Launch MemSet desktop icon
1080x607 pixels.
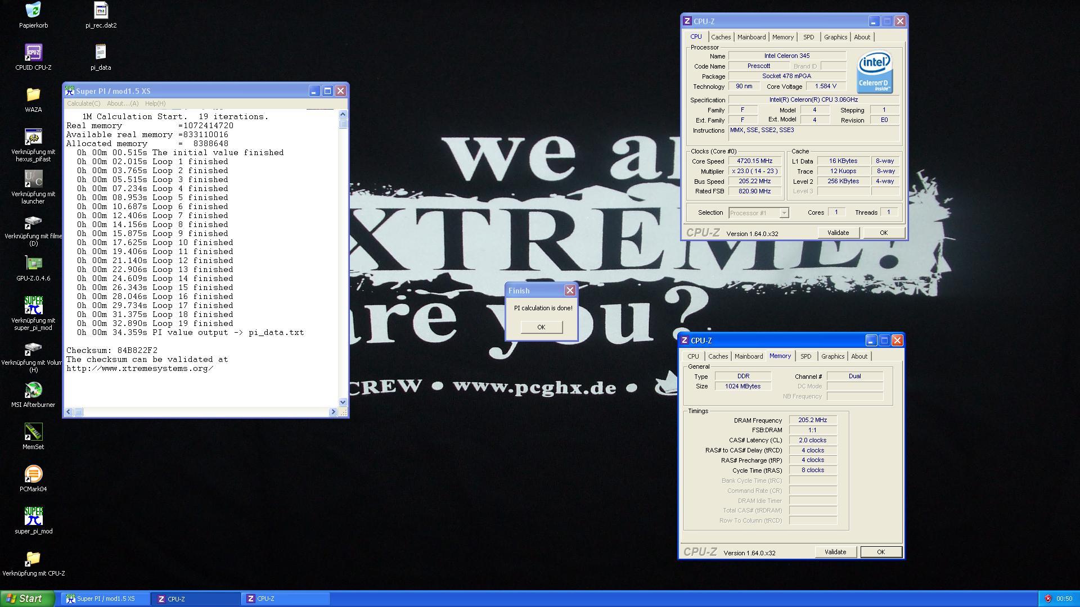(x=33, y=432)
